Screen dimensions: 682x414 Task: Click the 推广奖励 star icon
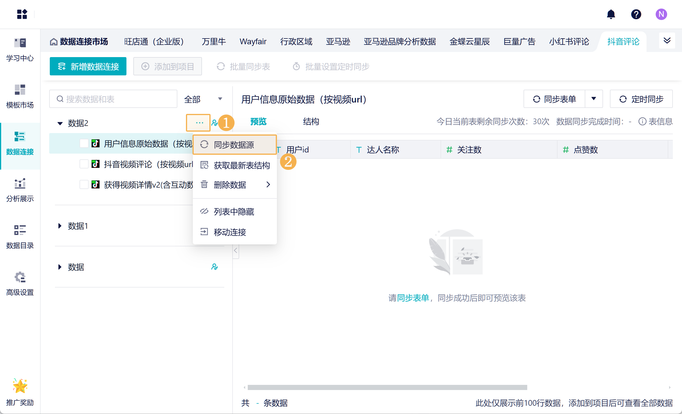(20, 386)
